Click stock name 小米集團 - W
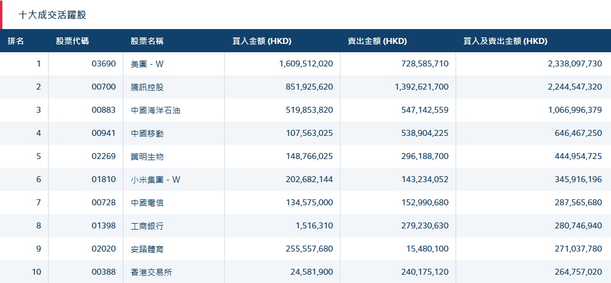This screenshot has width=611, height=283. click(155, 180)
